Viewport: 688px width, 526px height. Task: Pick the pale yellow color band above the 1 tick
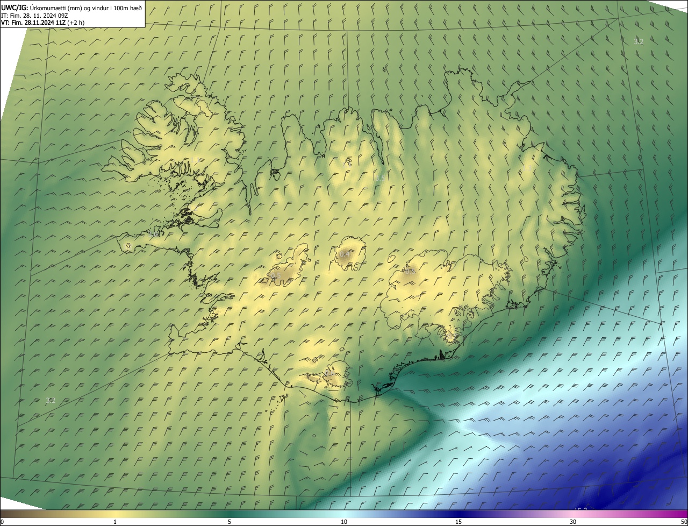point(115,514)
